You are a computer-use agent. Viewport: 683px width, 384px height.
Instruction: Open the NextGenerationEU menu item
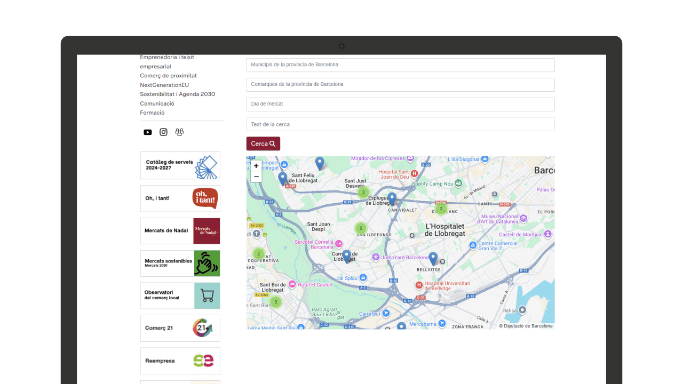[164, 85]
